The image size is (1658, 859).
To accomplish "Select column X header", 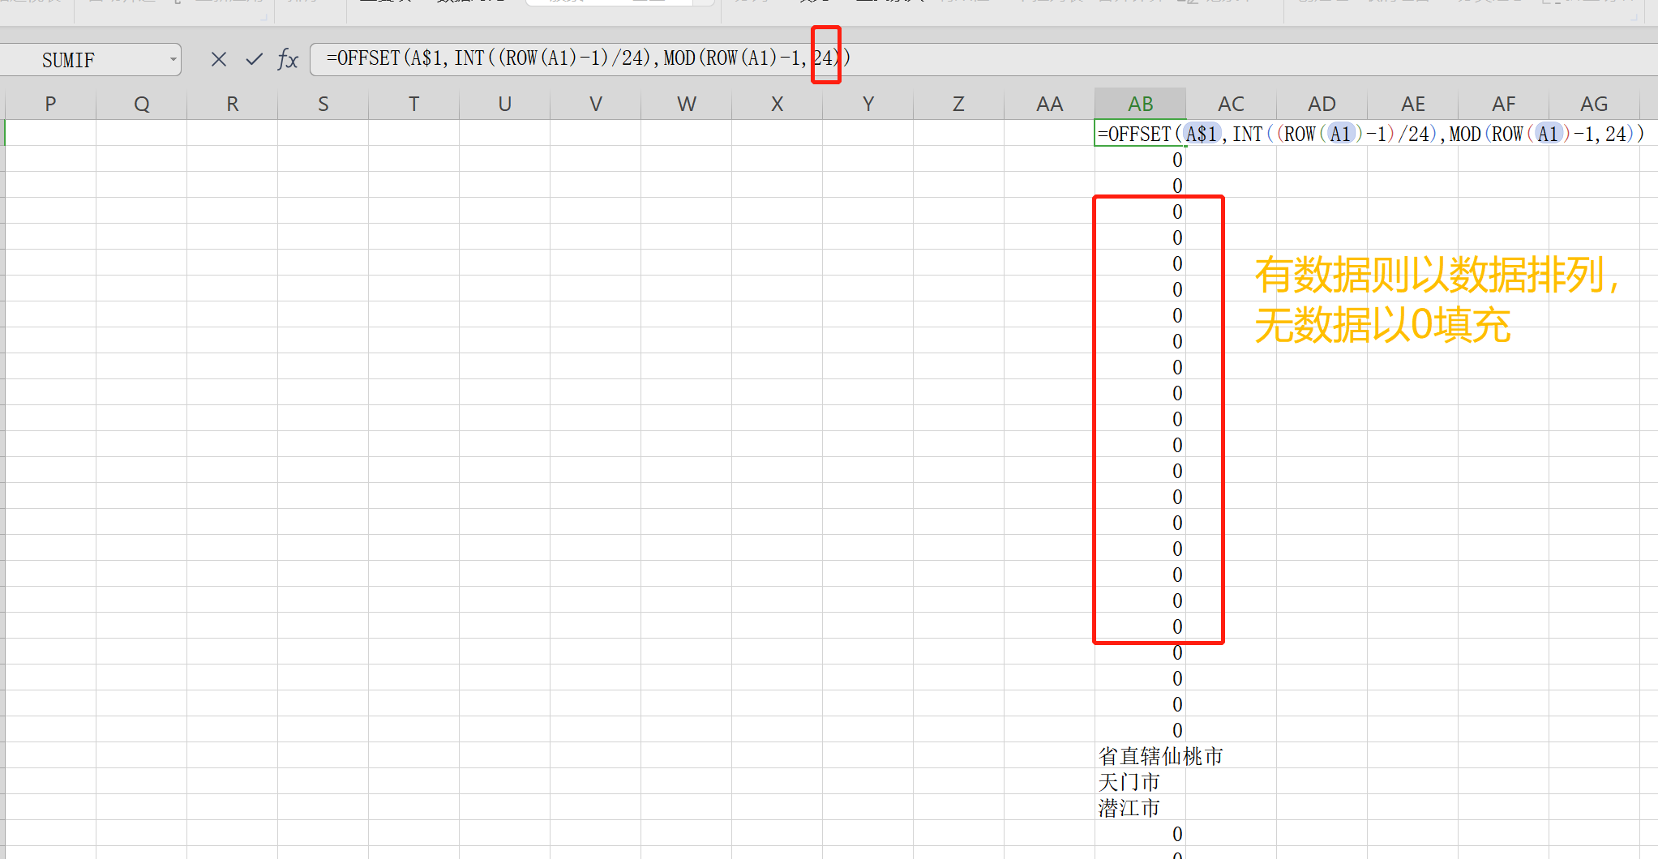I will [777, 104].
